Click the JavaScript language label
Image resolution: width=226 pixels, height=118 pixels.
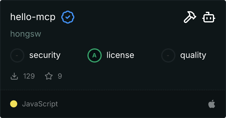pyautogui.click(x=40, y=104)
